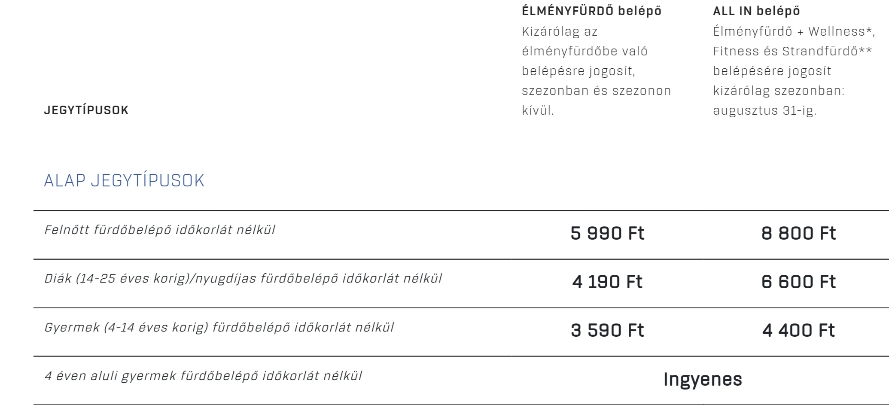Click the 8 800 Ft ALL IN price
The width and height of the screenshot is (889, 405).
[x=798, y=233]
